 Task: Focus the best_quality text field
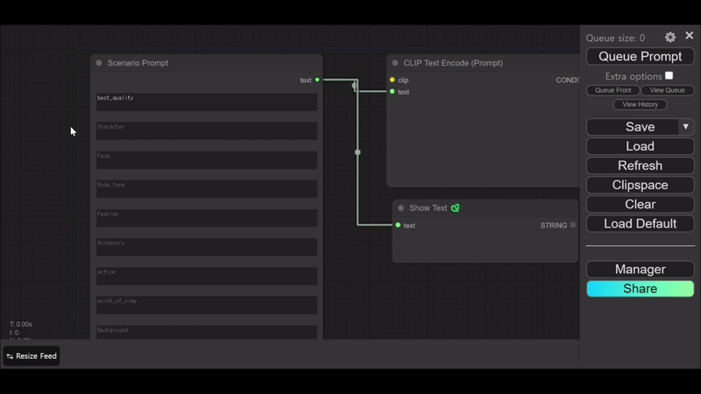click(207, 102)
